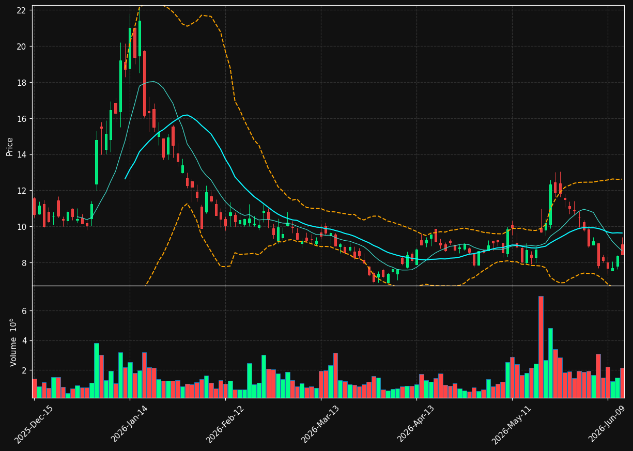This screenshot has height=451, width=633.
Task: Click the 2025-Dec-15 date label
Action: [x=34, y=424]
